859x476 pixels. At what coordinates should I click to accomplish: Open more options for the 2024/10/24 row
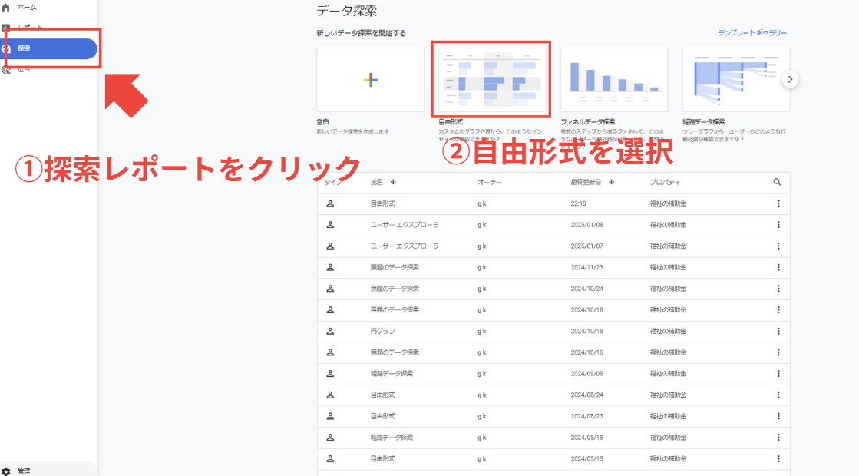(778, 289)
